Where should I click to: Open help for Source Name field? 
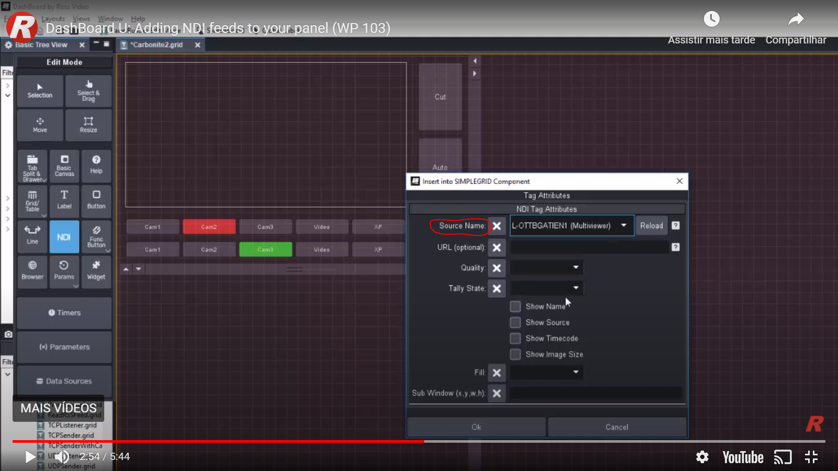click(x=676, y=226)
